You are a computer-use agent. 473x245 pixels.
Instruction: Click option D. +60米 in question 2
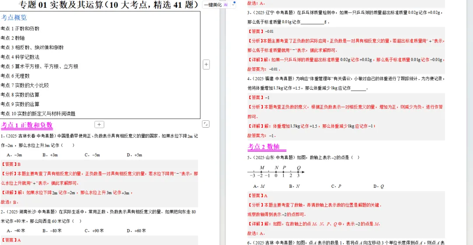tap(136, 231)
